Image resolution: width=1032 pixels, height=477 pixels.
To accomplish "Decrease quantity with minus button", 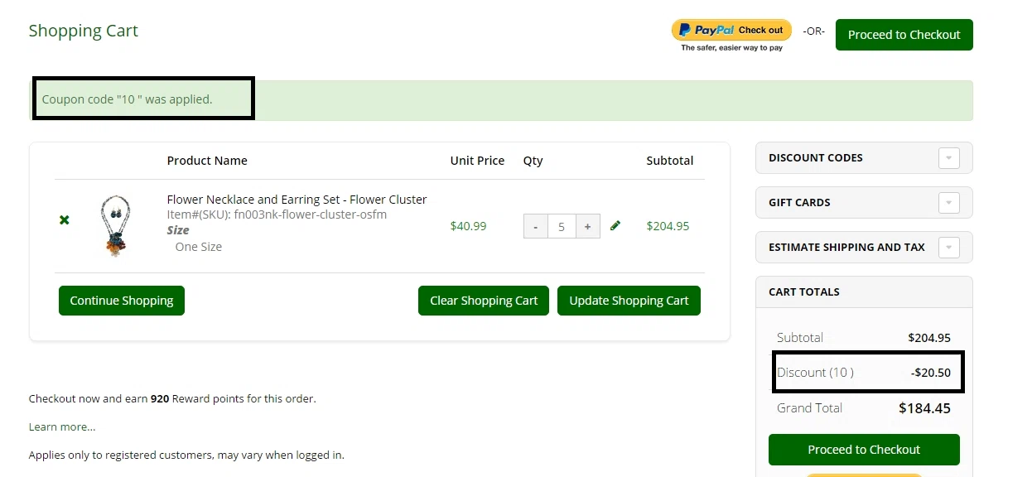I will click(536, 226).
